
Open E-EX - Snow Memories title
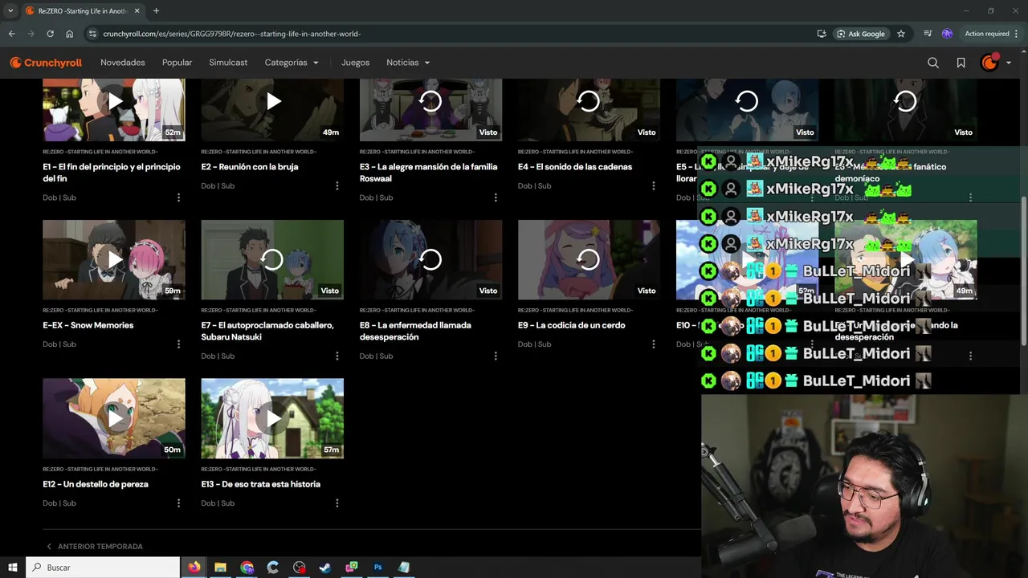click(88, 325)
